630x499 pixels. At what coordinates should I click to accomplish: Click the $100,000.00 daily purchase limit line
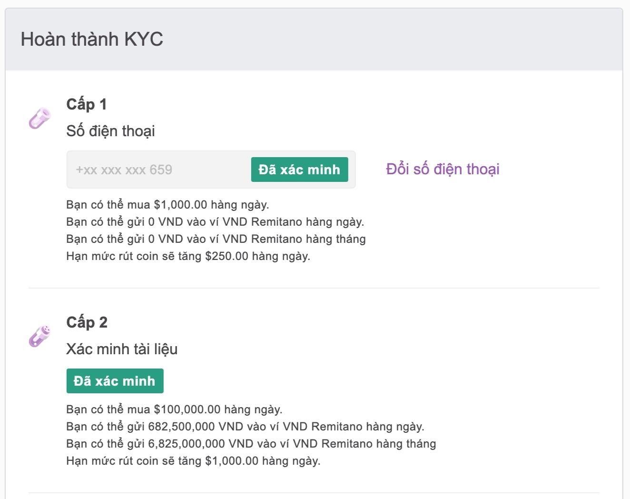174,409
